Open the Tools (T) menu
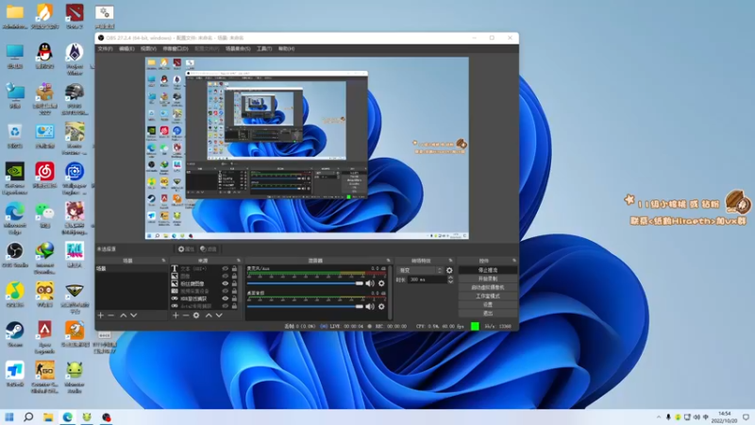 [x=264, y=49]
